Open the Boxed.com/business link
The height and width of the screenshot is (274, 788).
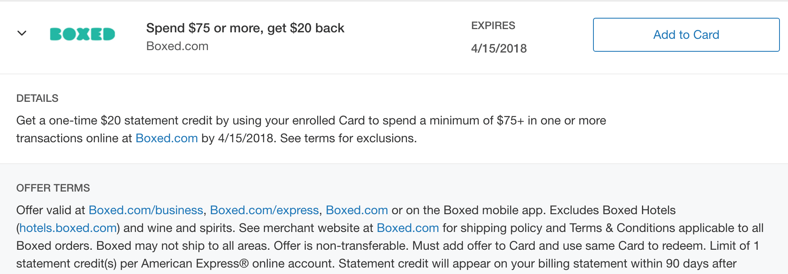(x=146, y=210)
